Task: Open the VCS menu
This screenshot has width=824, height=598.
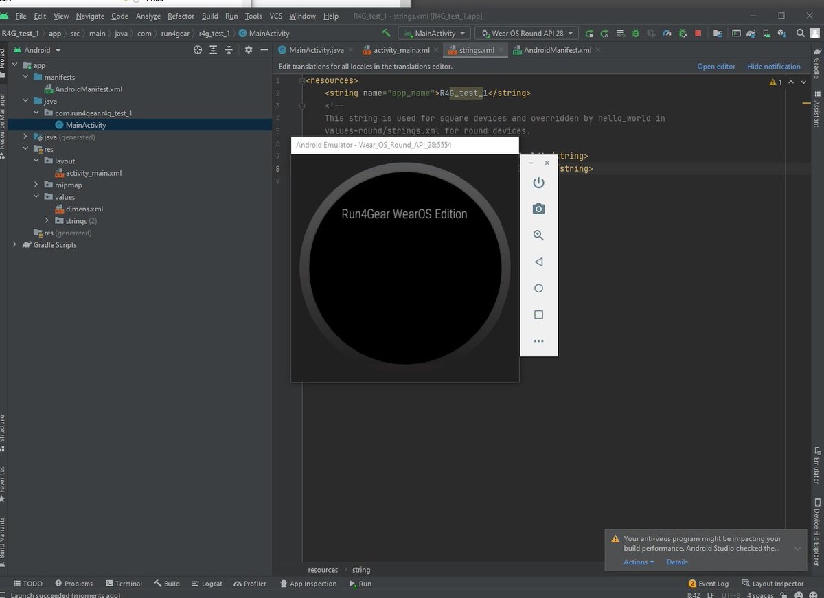Action: click(x=275, y=16)
